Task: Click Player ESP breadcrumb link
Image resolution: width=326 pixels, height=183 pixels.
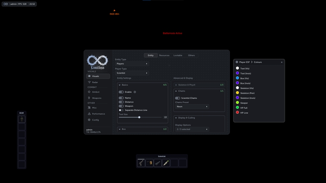Action: 244,62
